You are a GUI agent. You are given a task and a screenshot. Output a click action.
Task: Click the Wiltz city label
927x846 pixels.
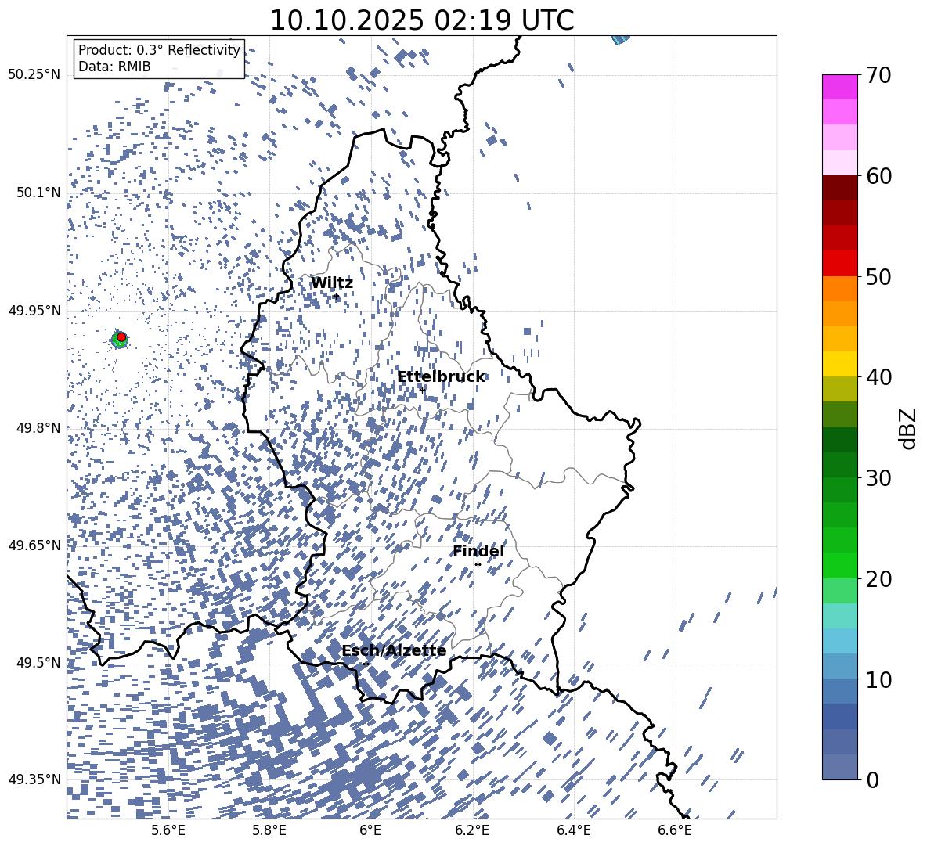pos(332,283)
